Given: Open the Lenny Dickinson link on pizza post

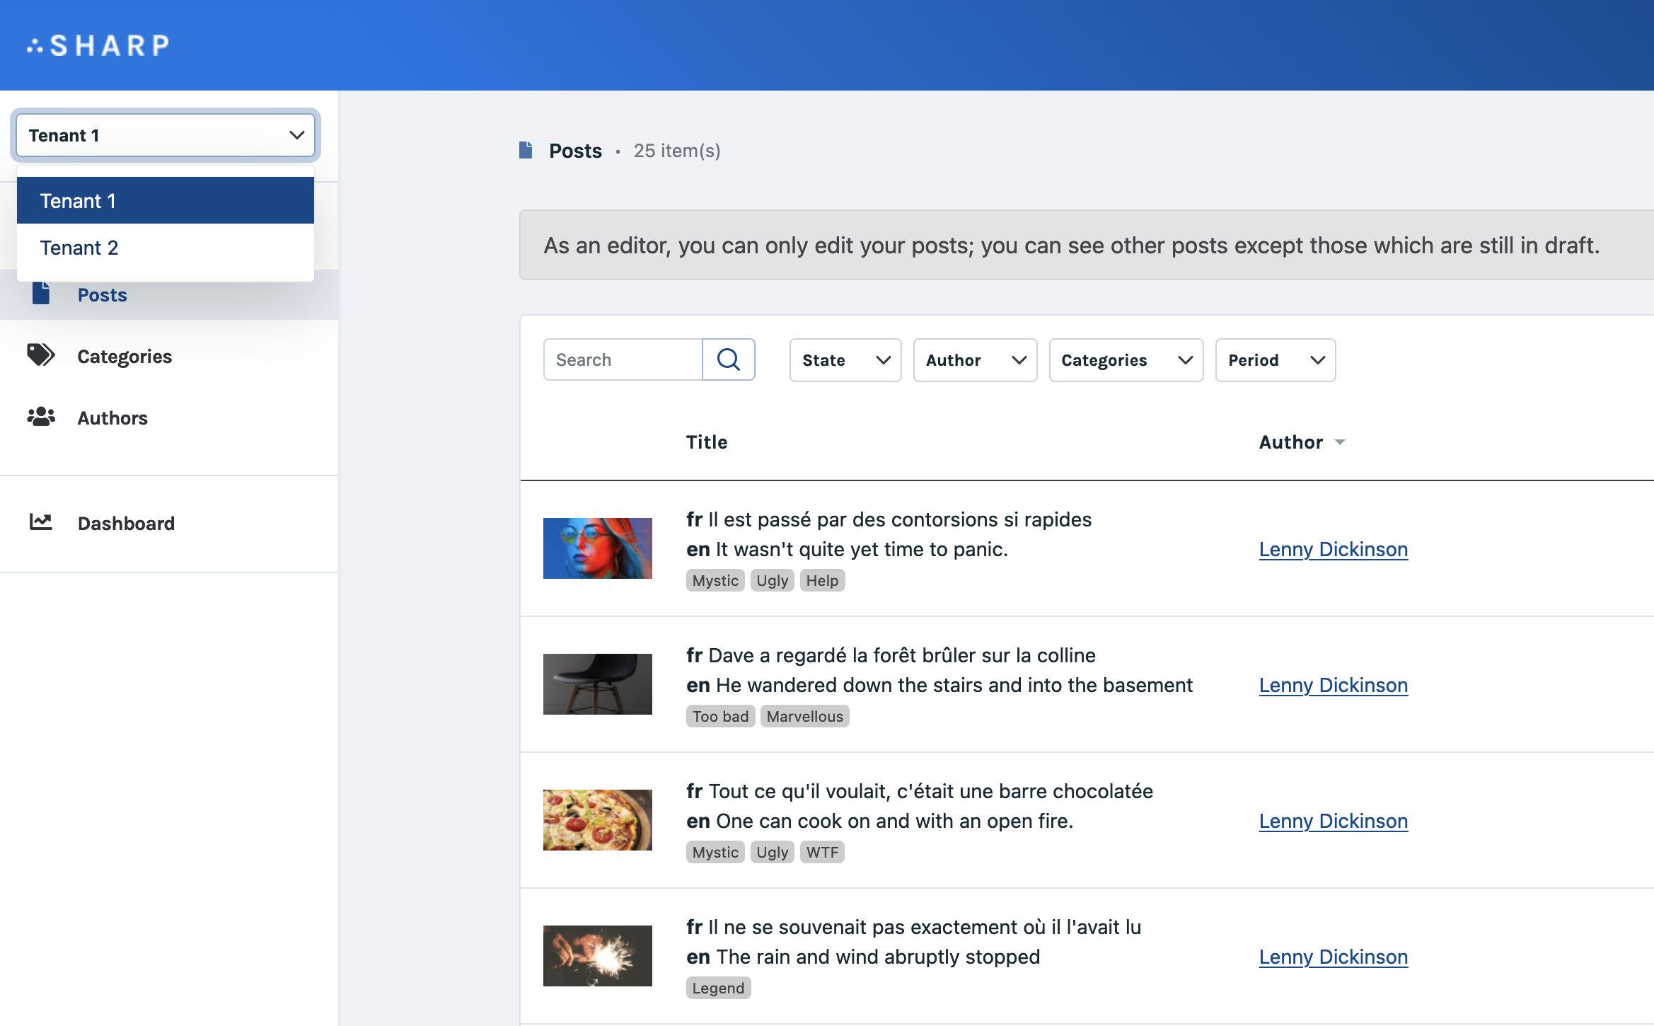Looking at the screenshot, I should pos(1333,821).
